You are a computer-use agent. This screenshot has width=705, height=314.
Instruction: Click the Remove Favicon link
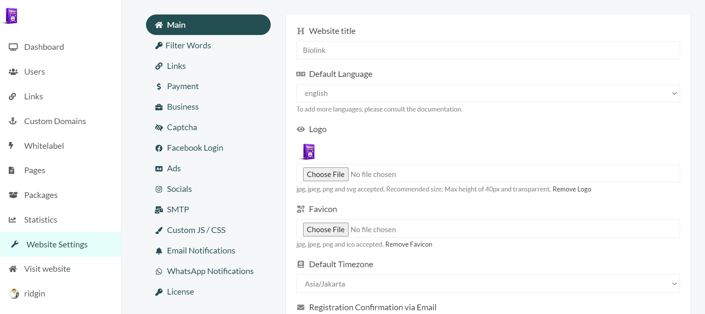pyautogui.click(x=408, y=244)
